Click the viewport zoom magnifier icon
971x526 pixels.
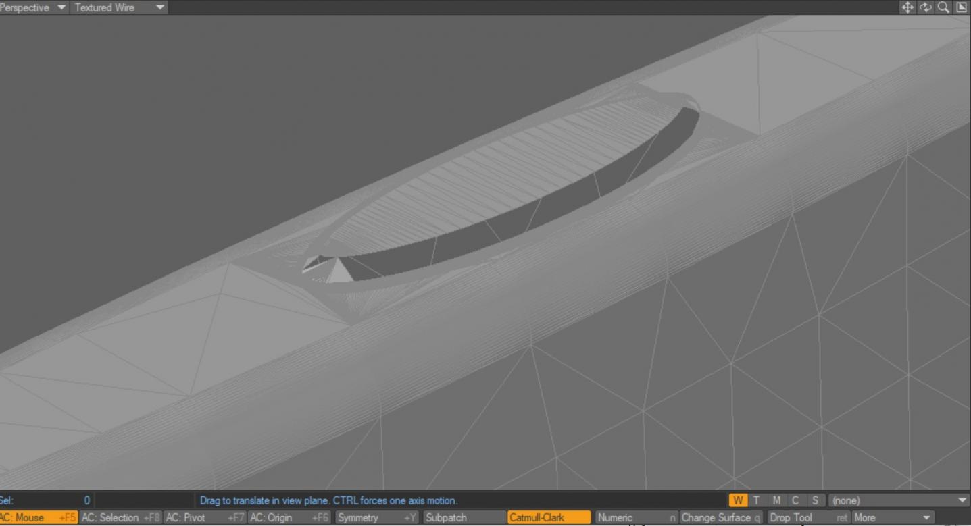[x=943, y=7]
